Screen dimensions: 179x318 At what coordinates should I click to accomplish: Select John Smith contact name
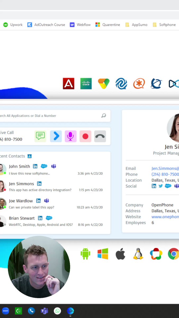coord(19,166)
